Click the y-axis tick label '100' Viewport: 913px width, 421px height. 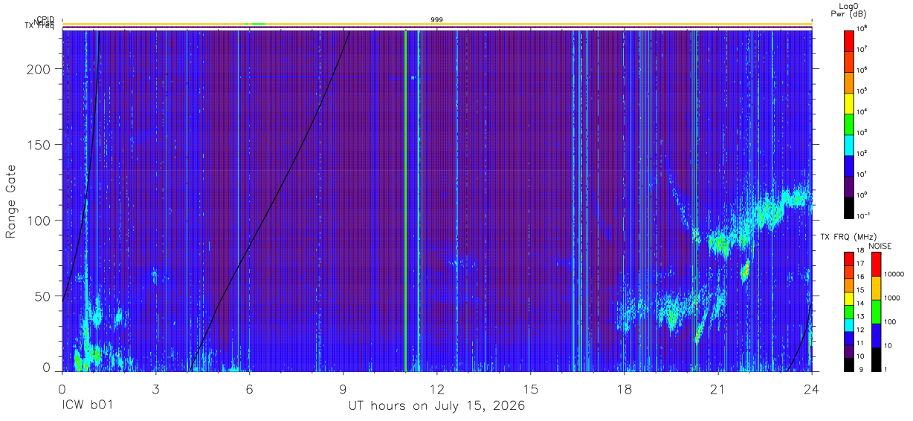click(x=39, y=221)
